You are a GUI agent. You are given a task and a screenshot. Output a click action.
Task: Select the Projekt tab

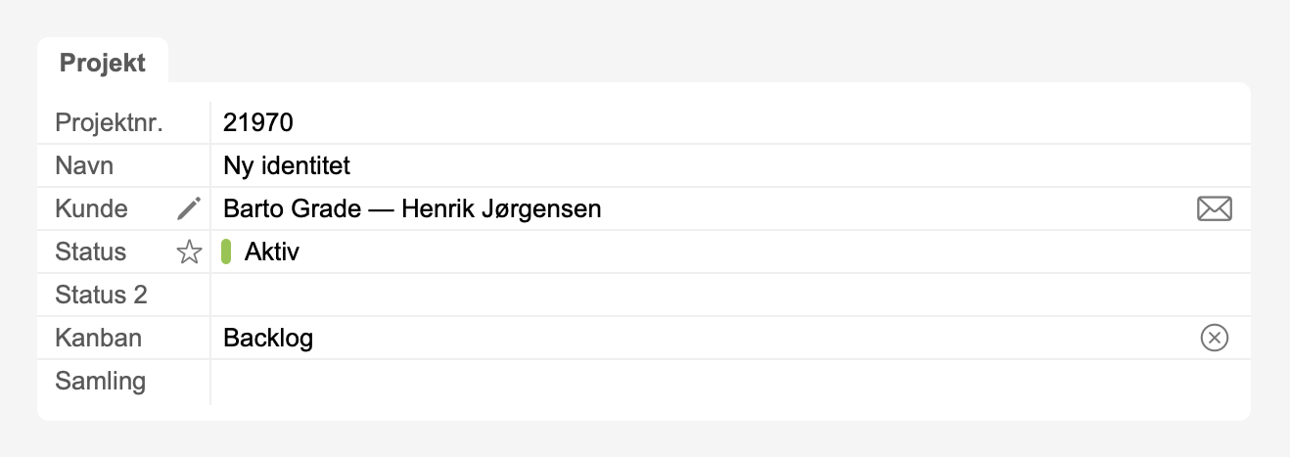[x=103, y=63]
